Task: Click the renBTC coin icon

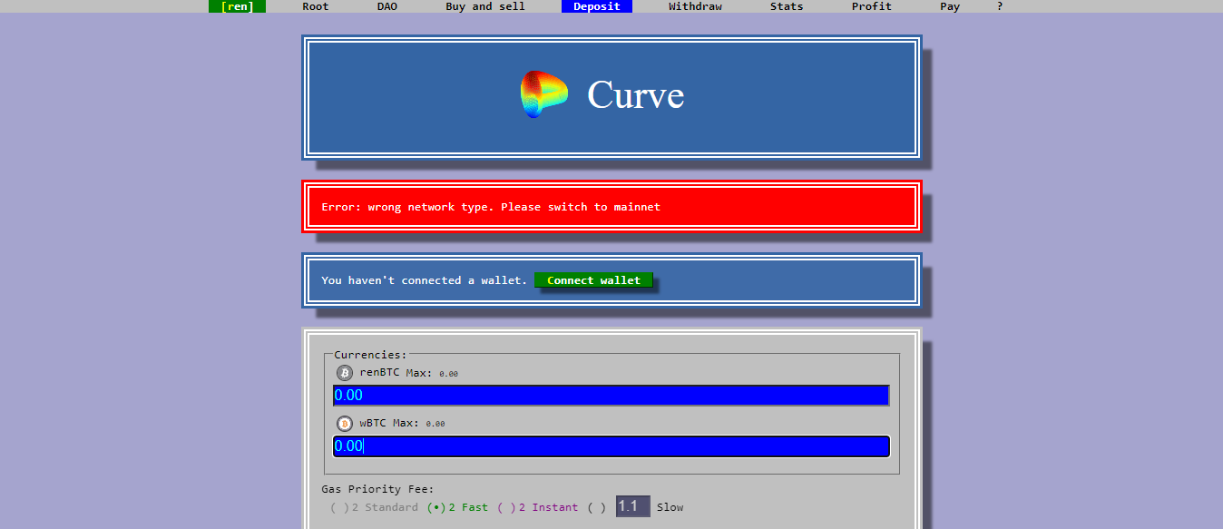Action: (x=344, y=373)
